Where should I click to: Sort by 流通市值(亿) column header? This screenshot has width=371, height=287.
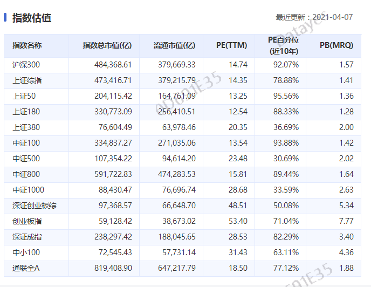pyautogui.click(x=174, y=45)
